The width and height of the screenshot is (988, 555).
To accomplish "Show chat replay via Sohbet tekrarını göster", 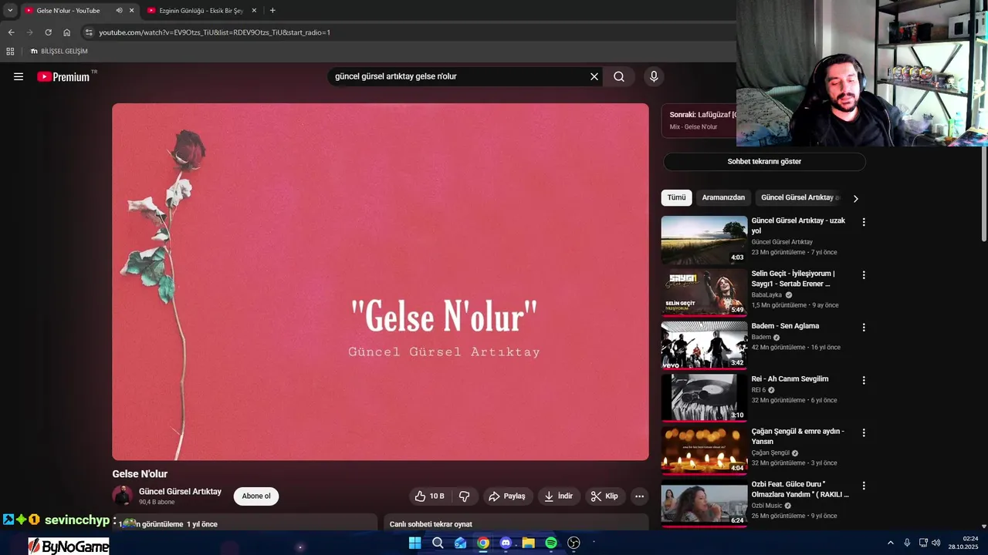I will click(764, 162).
